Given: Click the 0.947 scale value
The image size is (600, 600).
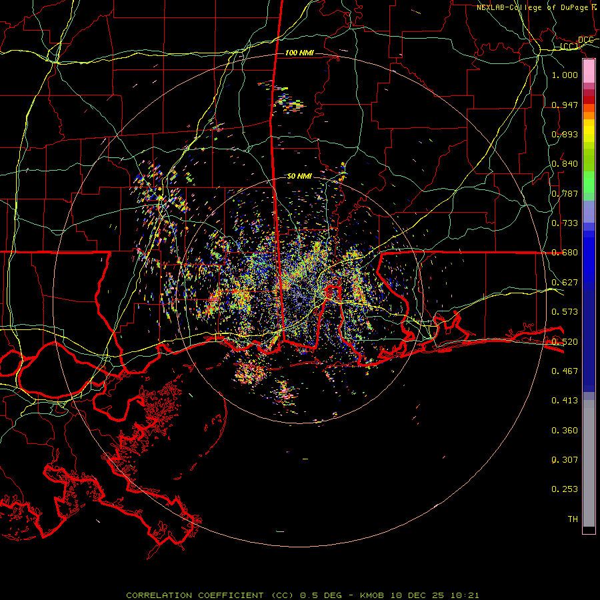Looking at the screenshot, I should (565, 105).
